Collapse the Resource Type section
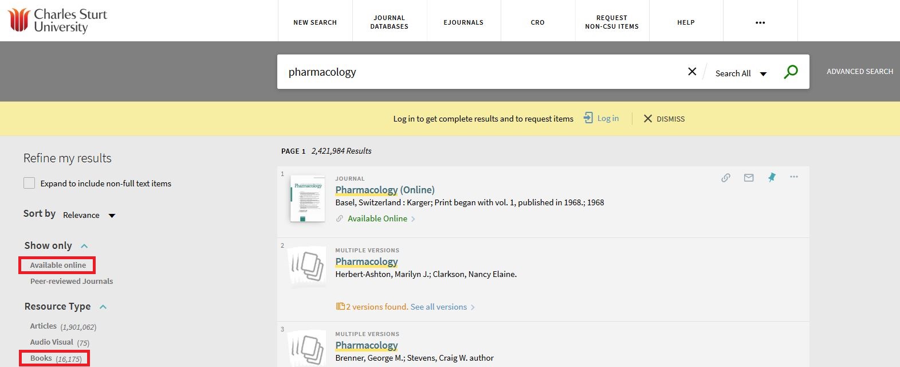Image resolution: width=900 pixels, height=367 pixels. point(103,307)
